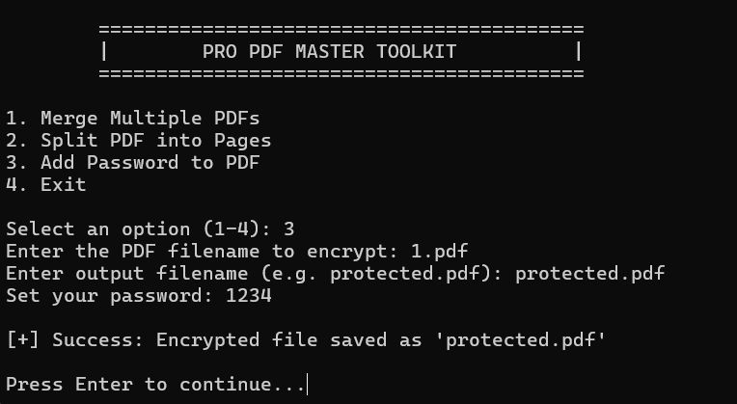737x404 pixels.
Task: Click the 'Press Enter to continue...' prompt
Action: (154, 385)
